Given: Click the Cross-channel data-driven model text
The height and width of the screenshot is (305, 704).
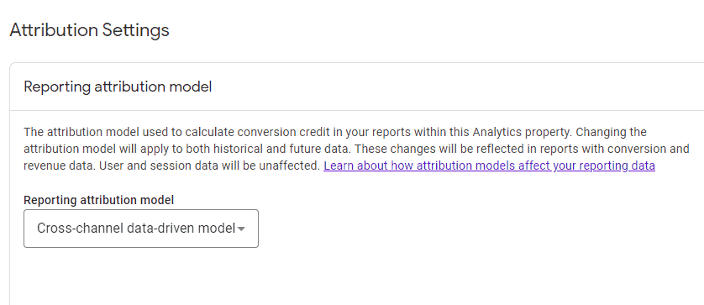Looking at the screenshot, I should [x=136, y=229].
